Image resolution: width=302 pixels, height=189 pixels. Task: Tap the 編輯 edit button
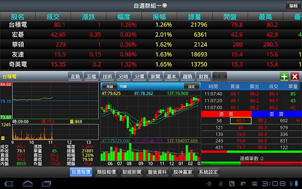pos(293,6)
